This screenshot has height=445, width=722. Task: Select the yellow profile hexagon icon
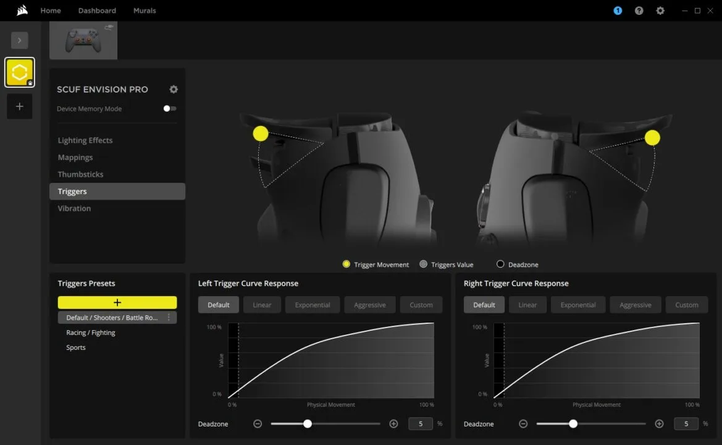[x=20, y=73]
